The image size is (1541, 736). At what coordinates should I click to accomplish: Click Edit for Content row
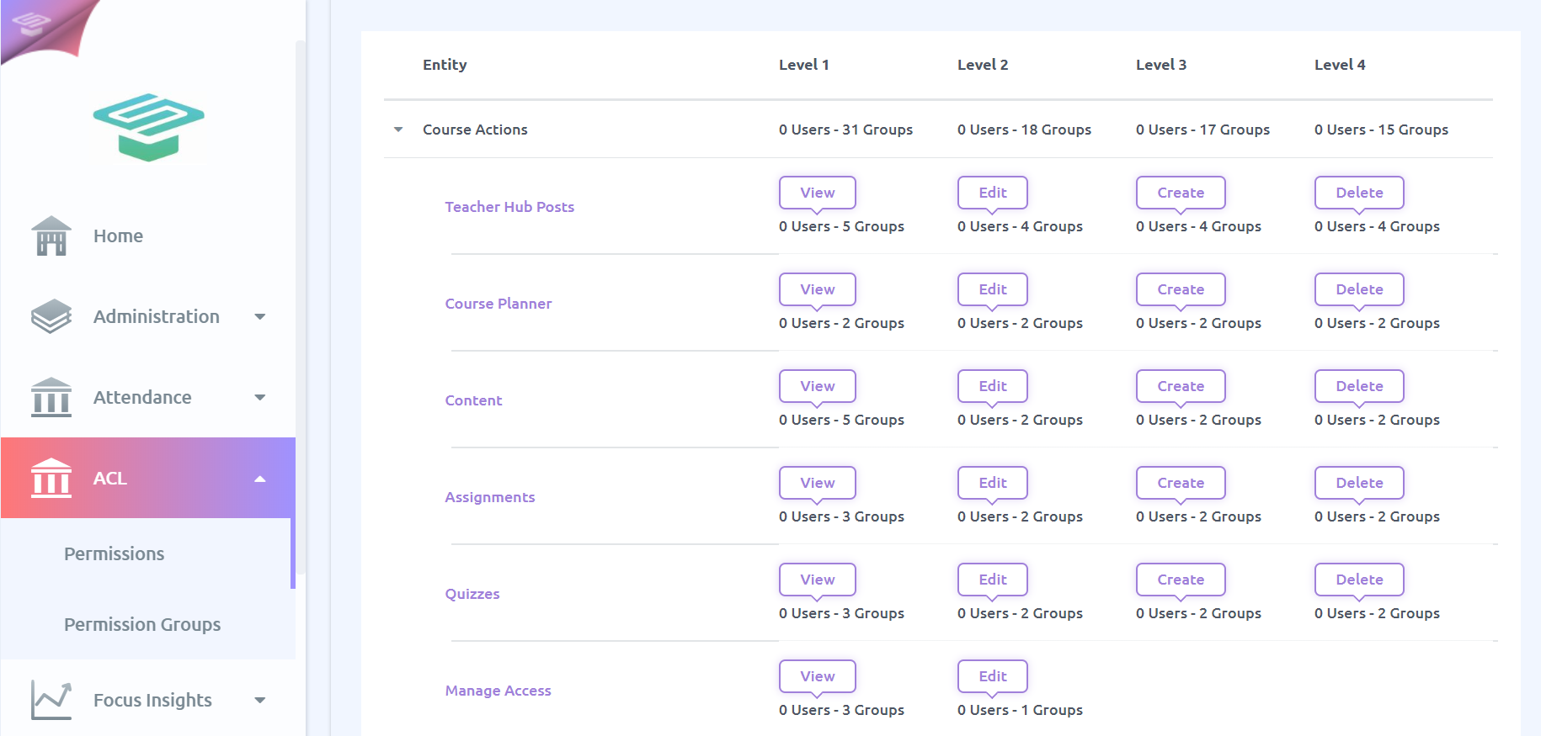tap(993, 386)
